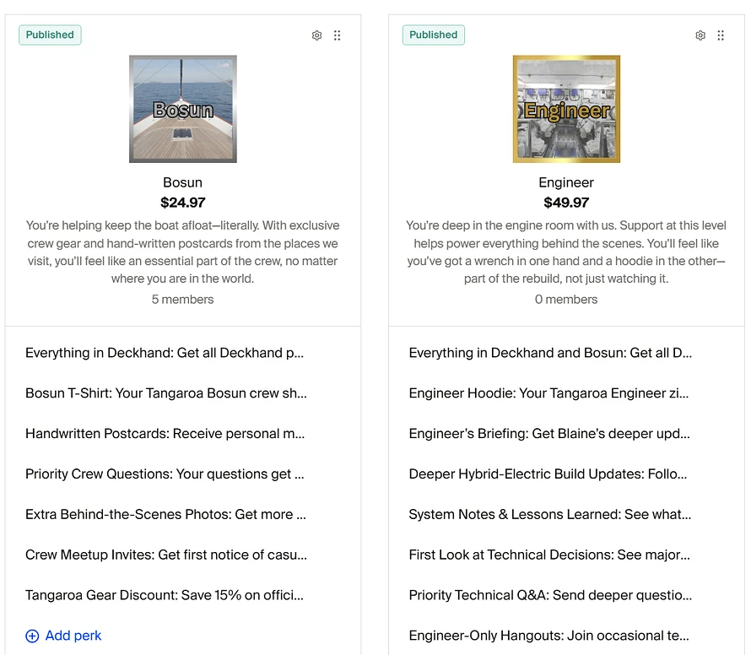The height and width of the screenshot is (655, 751).
Task: Select the Engineer's Briefing perk
Action: tap(549, 434)
